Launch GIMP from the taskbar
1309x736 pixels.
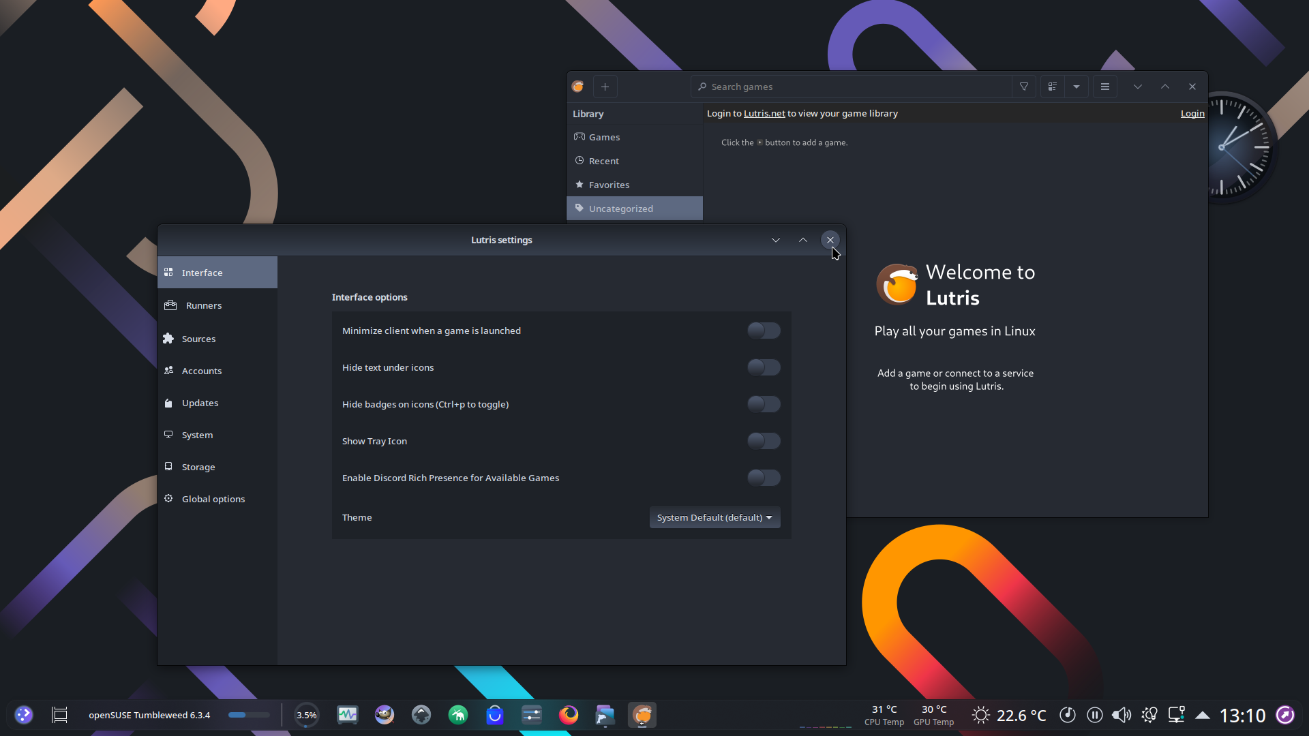[385, 715]
